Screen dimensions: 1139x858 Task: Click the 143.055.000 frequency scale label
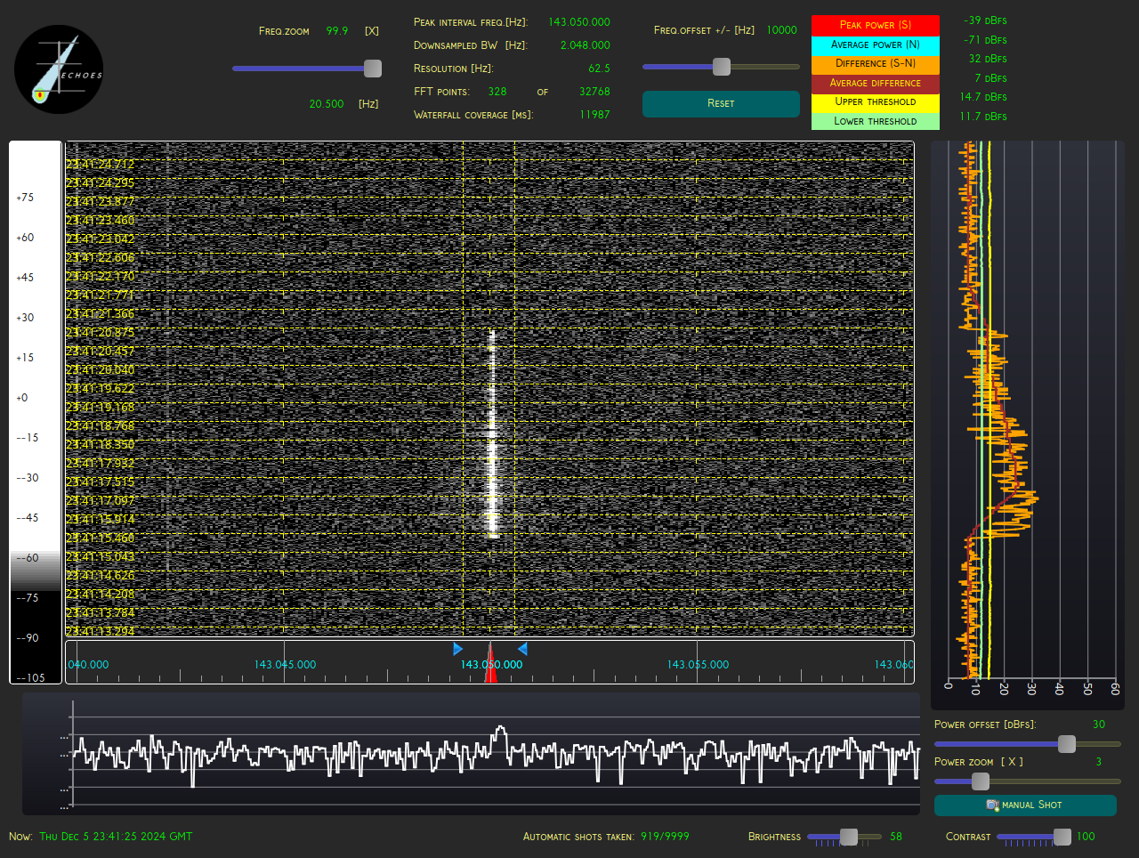click(x=698, y=665)
